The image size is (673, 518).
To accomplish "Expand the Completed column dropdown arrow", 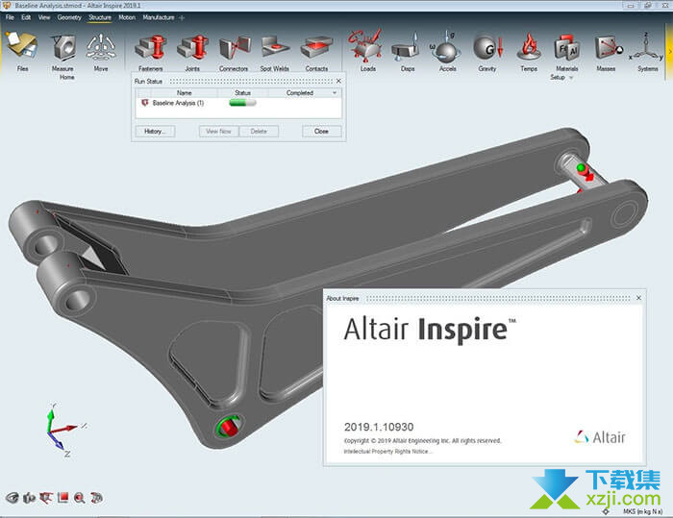I will [335, 92].
